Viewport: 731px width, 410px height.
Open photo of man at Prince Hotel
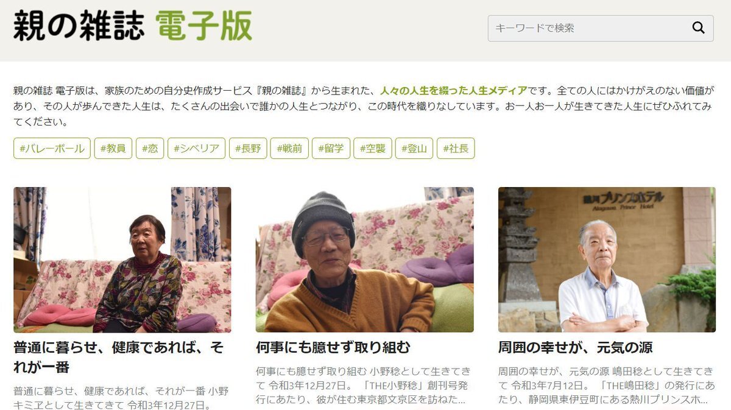(607, 260)
